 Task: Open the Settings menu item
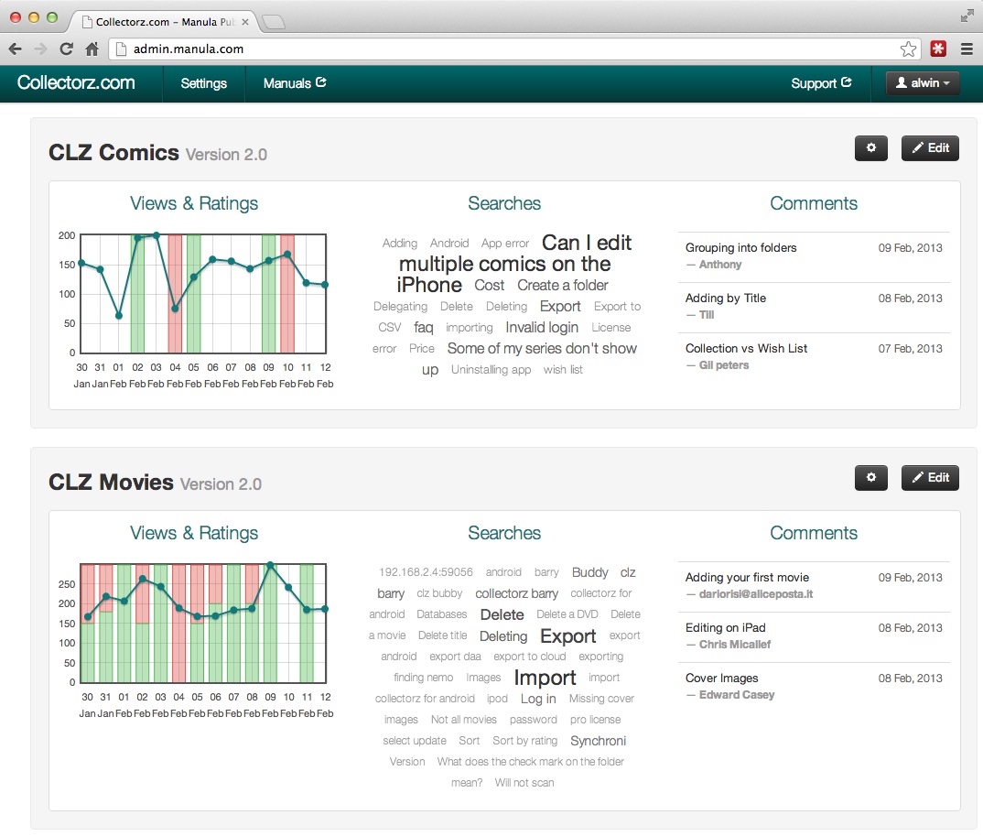pyautogui.click(x=204, y=83)
